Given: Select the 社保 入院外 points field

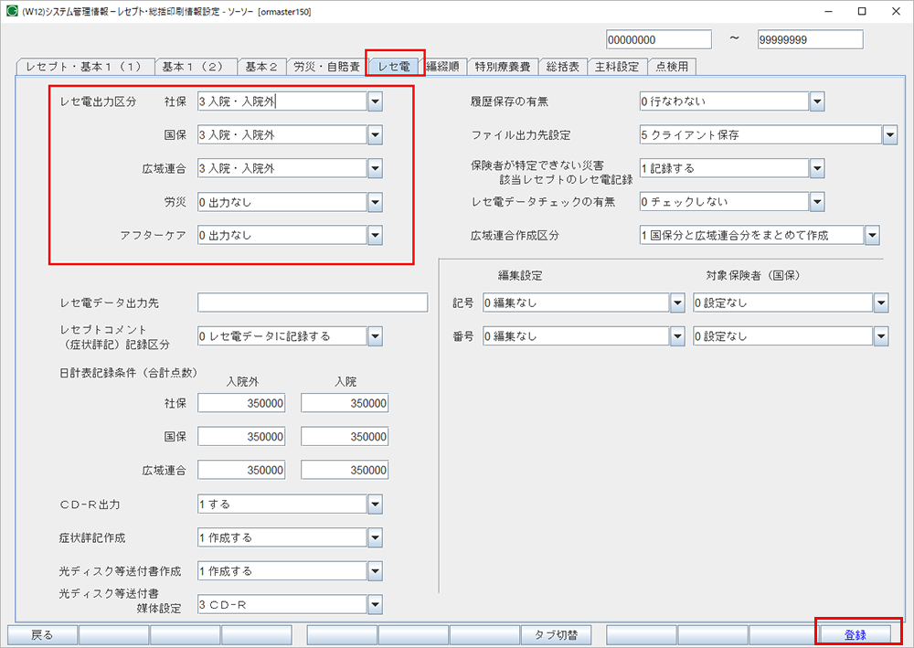Looking at the screenshot, I should point(240,403).
